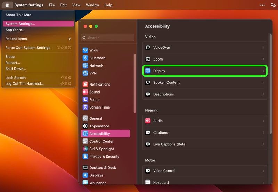Select Accessibility label in the sidebar
Viewport: 278px width, 192px height.
pyautogui.click(x=99, y=134)
